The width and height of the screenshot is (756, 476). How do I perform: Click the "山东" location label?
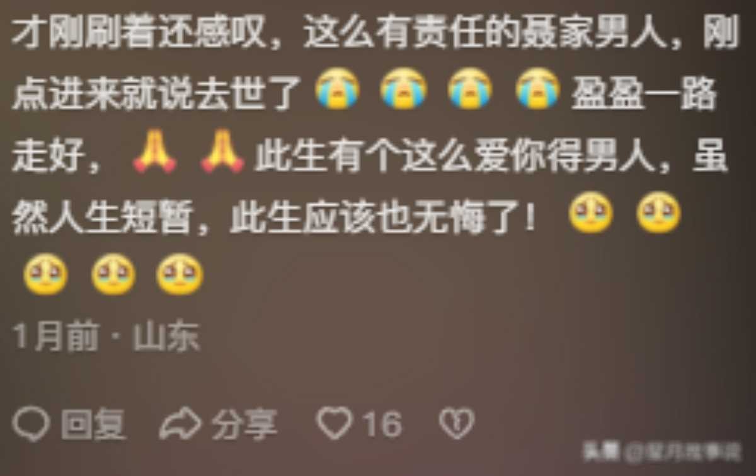(166, 337)
